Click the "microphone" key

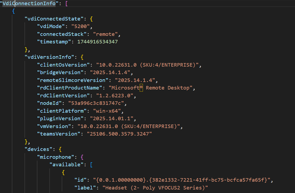(x=56, y=157)
